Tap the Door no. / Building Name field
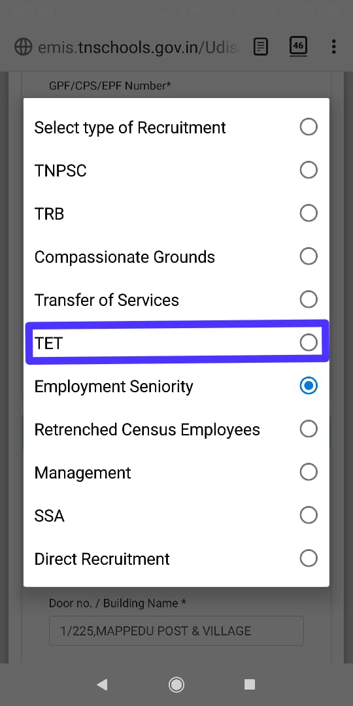This screenshot has width=353, height=706. (176, 631)
